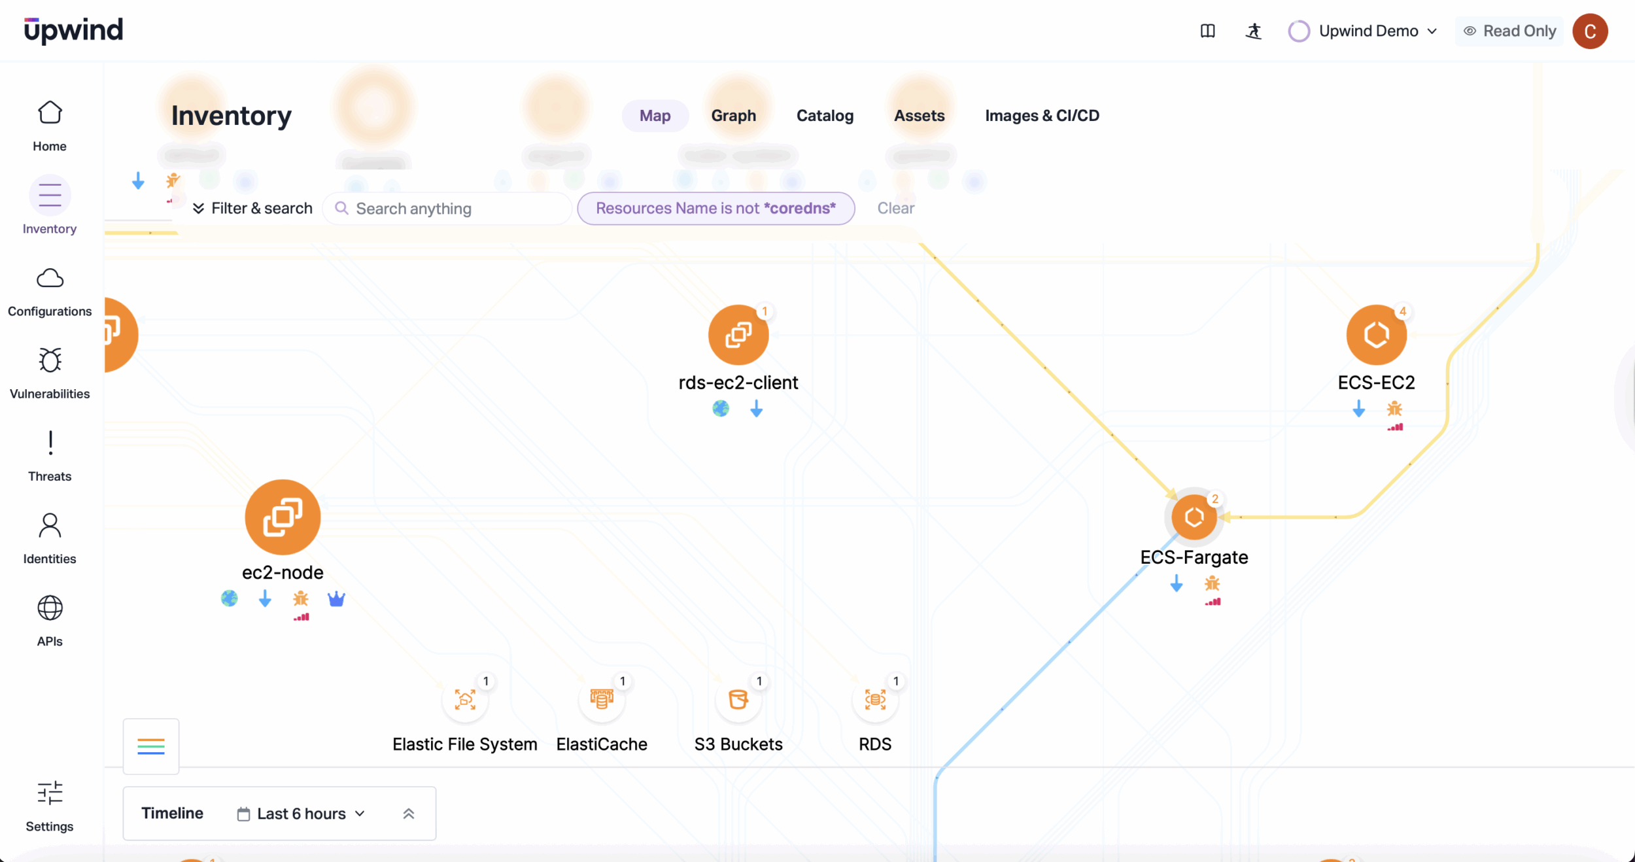Click the surfer figure icon in header

click(x=1253, y=31)
